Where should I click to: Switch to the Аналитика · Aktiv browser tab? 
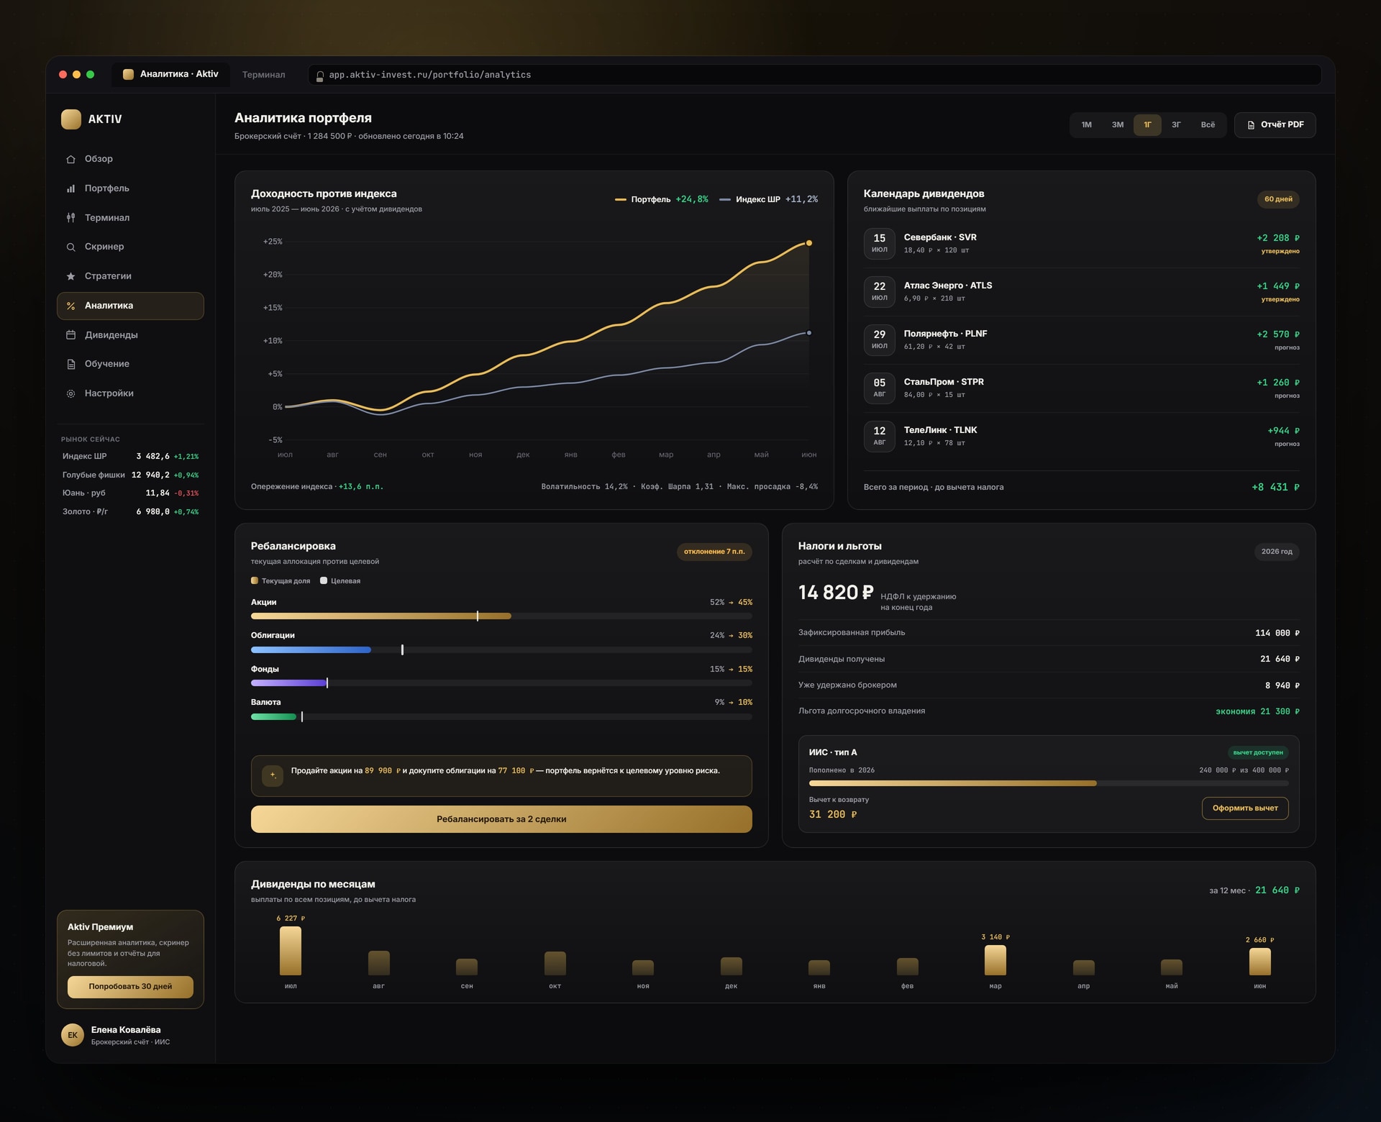pyautogui.click(x=171, y=74)
